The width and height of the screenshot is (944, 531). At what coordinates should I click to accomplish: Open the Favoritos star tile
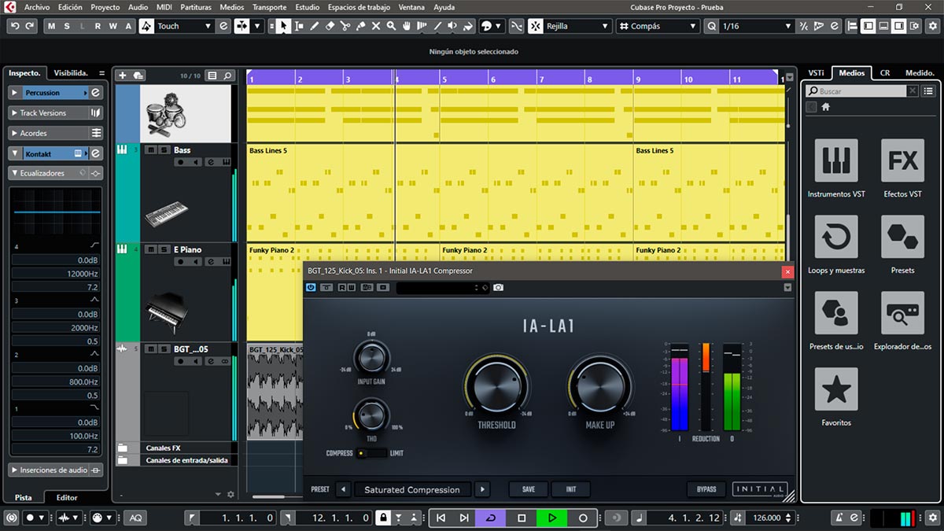coord(835,389)
